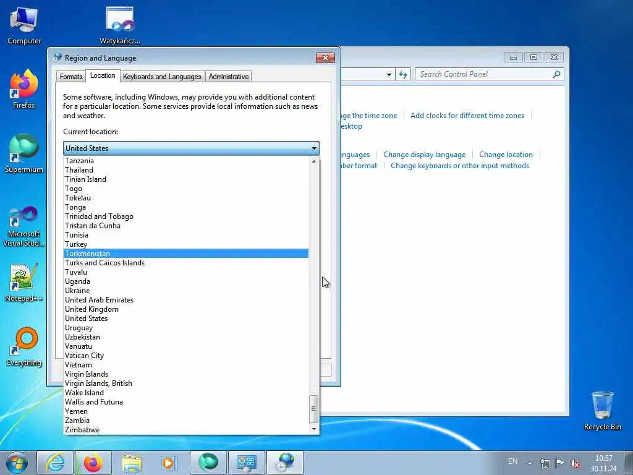Click the search magnifier in Control Panel
This screenshot has height=475, width=633.
tap(557, 74)
